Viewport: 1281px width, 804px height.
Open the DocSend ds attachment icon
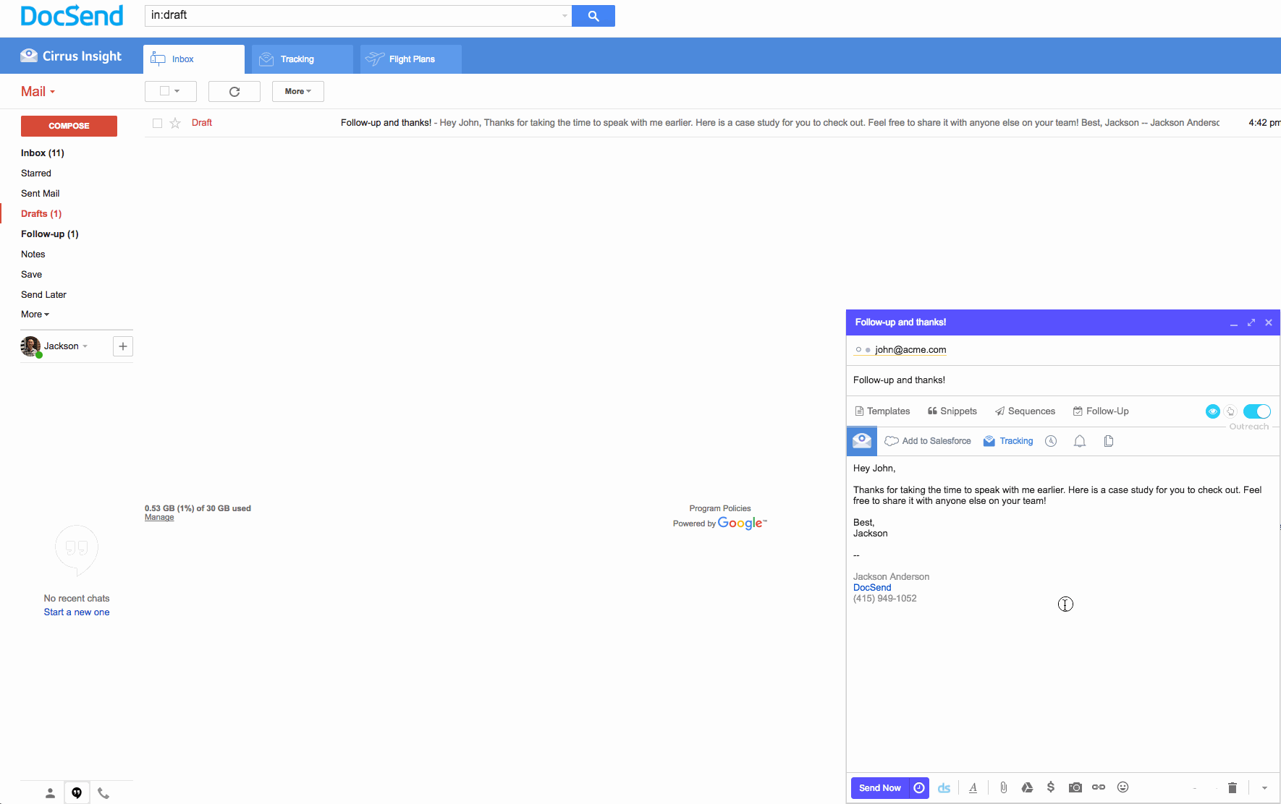click(x=944, y=788)
